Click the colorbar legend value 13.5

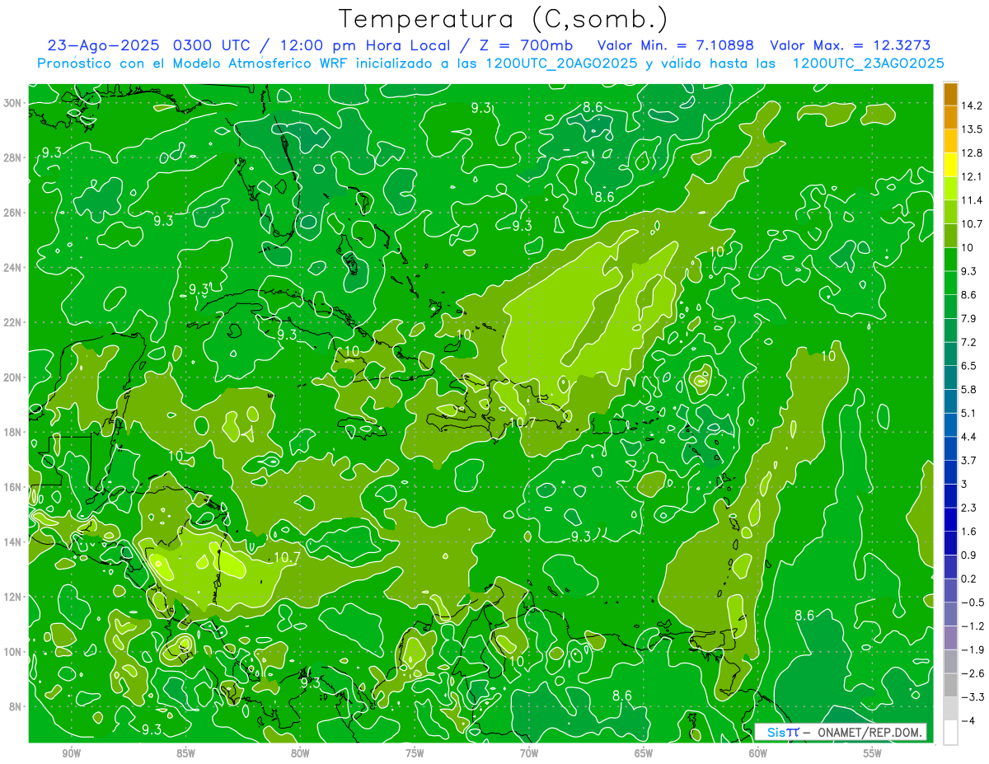click(971, 129)
